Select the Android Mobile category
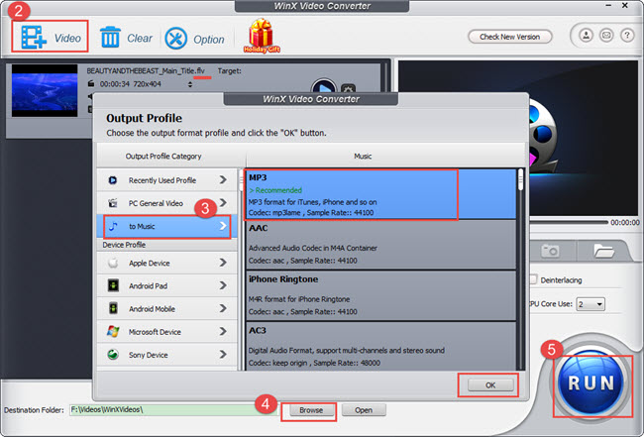 pyautogui.click(x=167, y=308)
